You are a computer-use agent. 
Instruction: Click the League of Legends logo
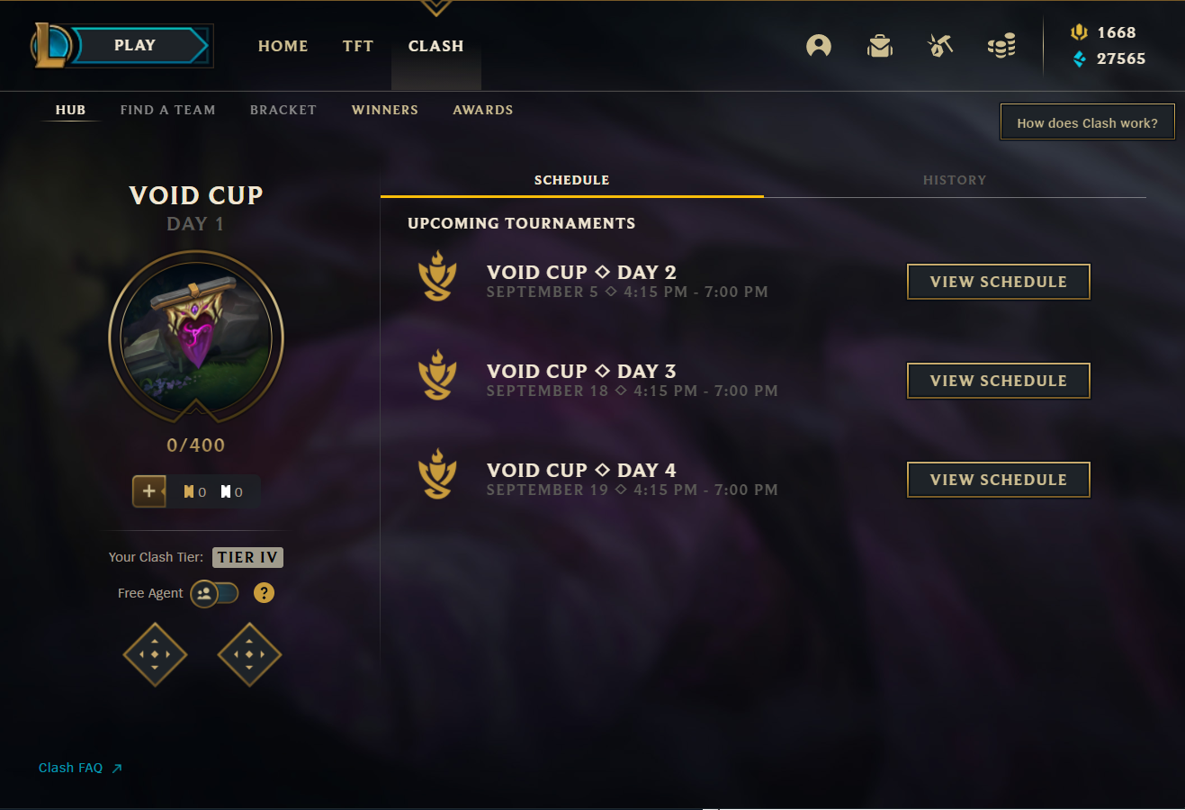coord(50,46)
